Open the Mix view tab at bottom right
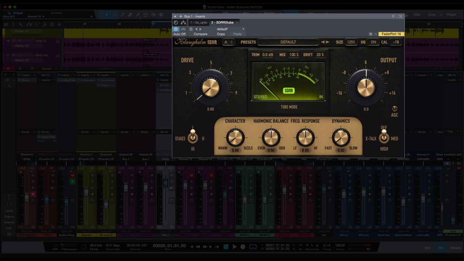 [x=441, y=248]
